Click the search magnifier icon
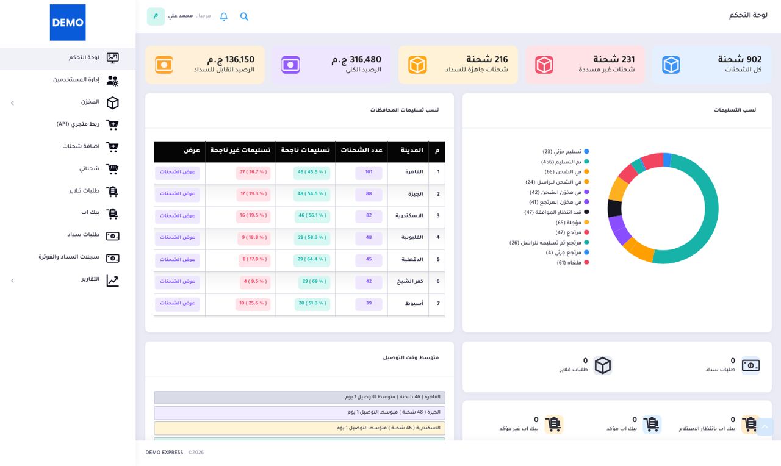Viewport: 781px width, 466px height. pyautogui.click(x=244, y=16)
